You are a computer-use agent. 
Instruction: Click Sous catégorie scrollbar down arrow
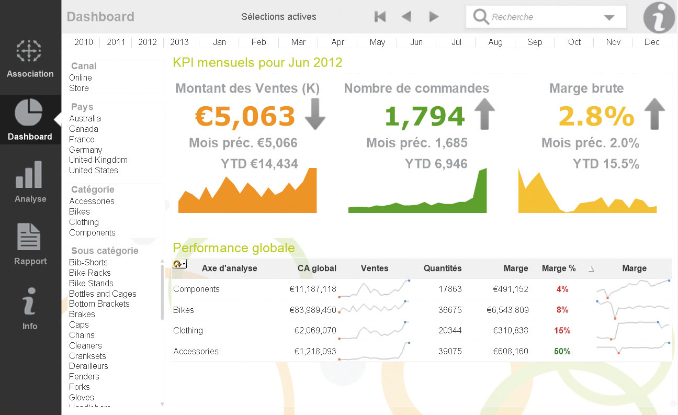click(162, 404)
